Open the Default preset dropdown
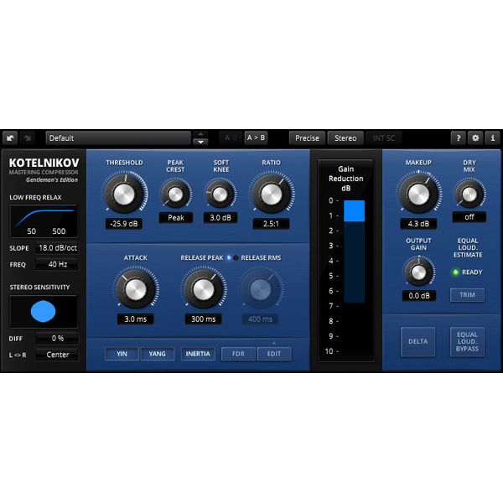 tap(117, 138)
